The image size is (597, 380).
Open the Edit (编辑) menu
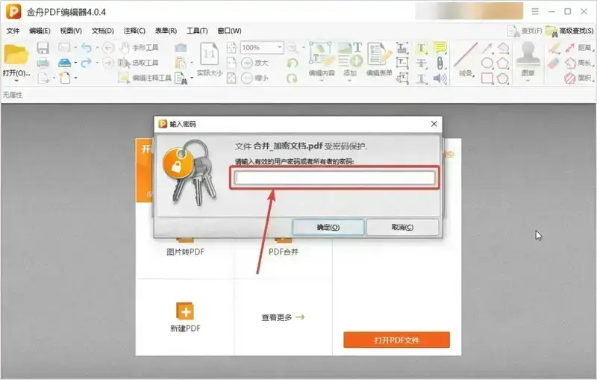point(40,31)
